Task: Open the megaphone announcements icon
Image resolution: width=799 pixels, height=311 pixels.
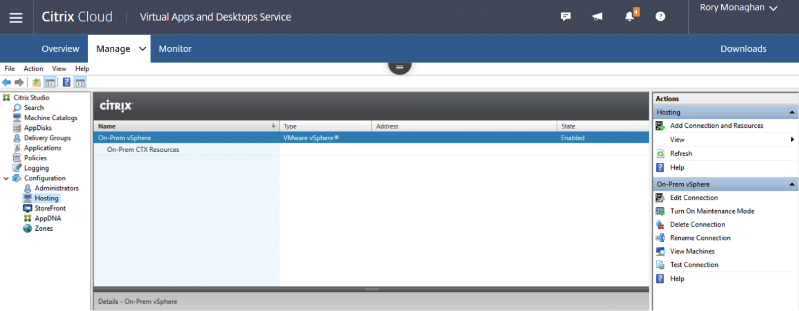Action: (x=597, y=17)
